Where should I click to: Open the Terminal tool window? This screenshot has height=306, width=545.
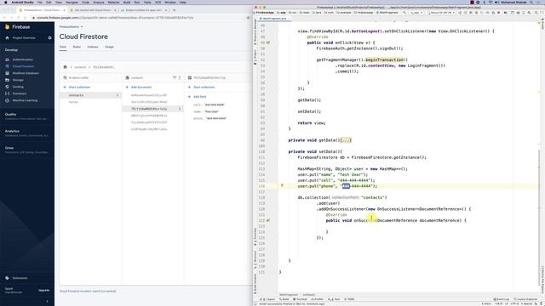point(301,299)
